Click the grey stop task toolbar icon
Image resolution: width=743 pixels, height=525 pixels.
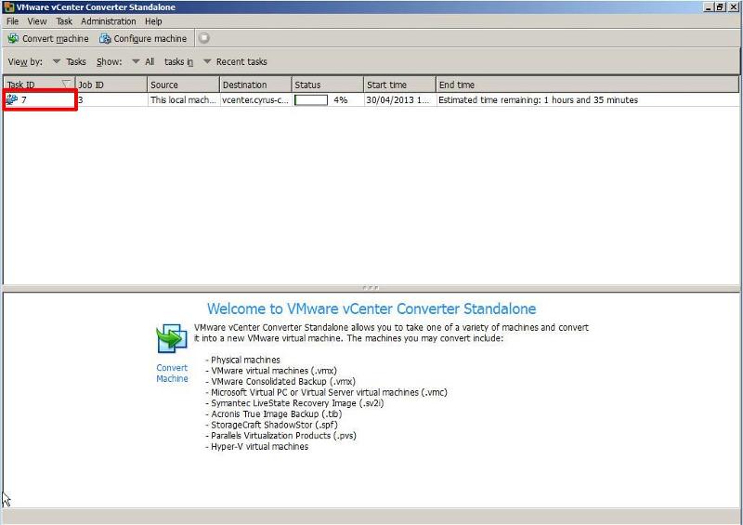(203, 38)
